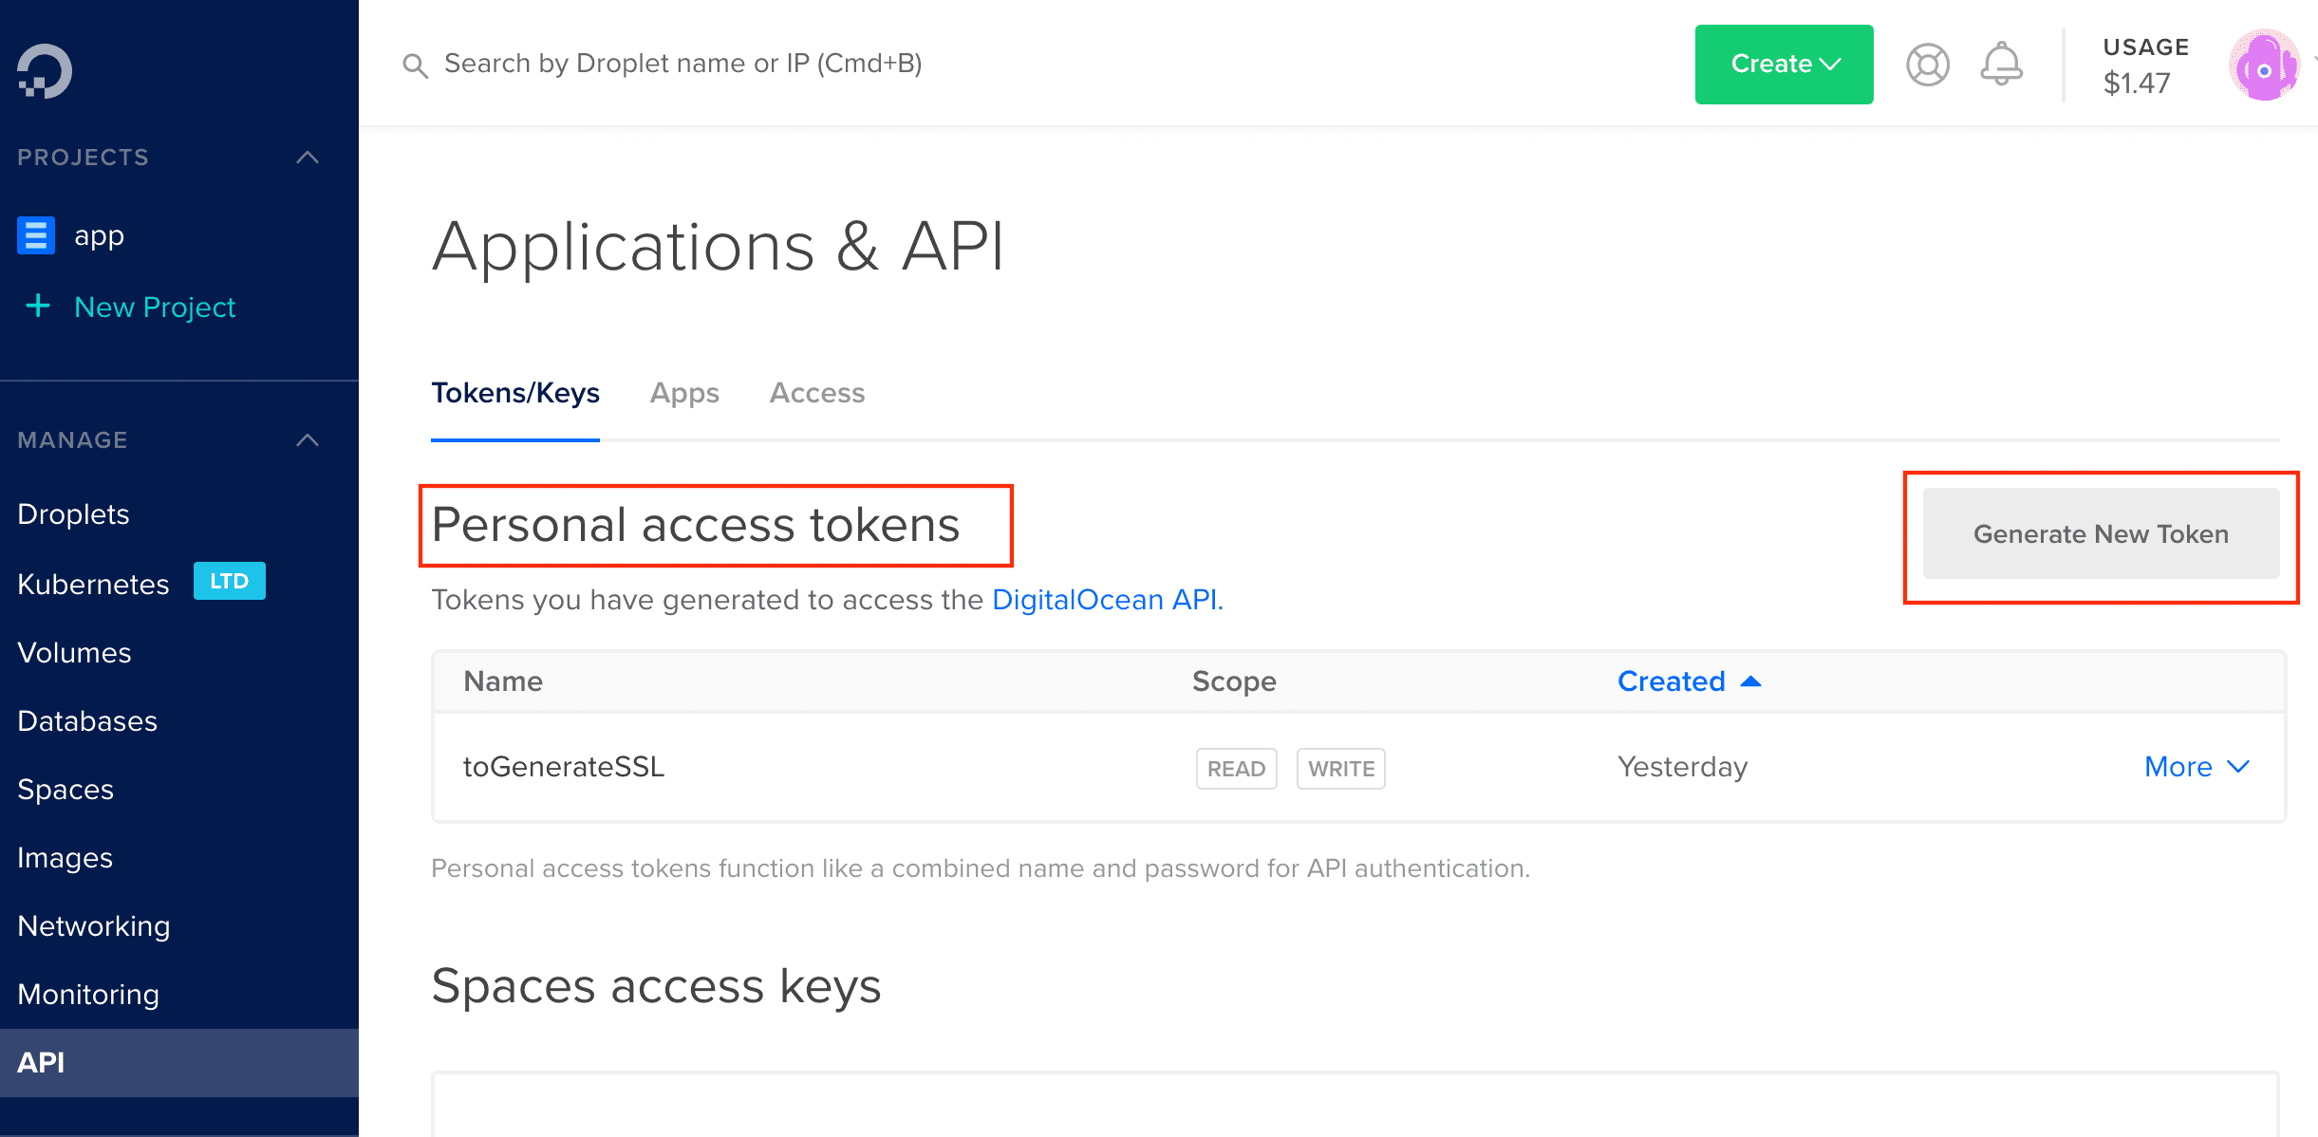2318x1137 pixels.
Task: Switch to the Access tab
Action: point(817,393)
